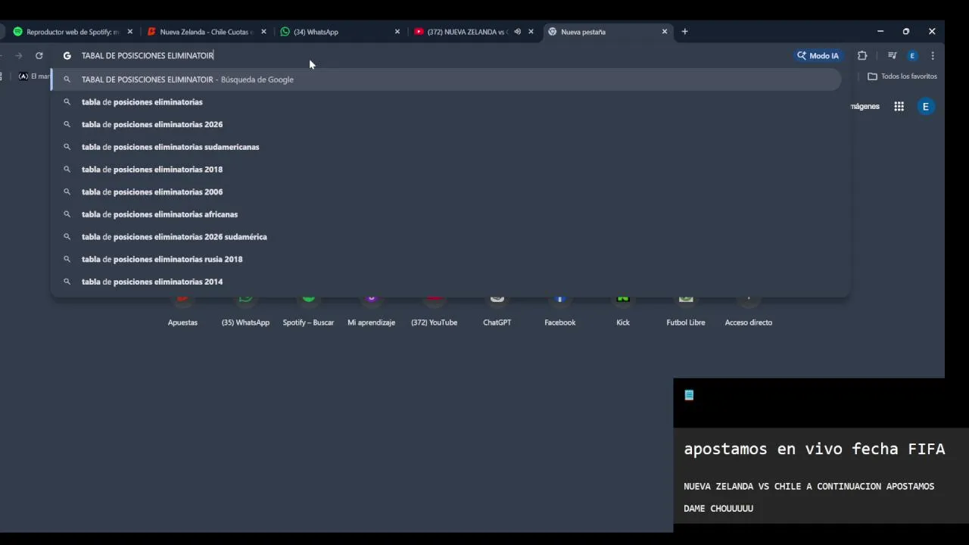
Task: Select the Nueva pestaña tab
Action: 583,32
